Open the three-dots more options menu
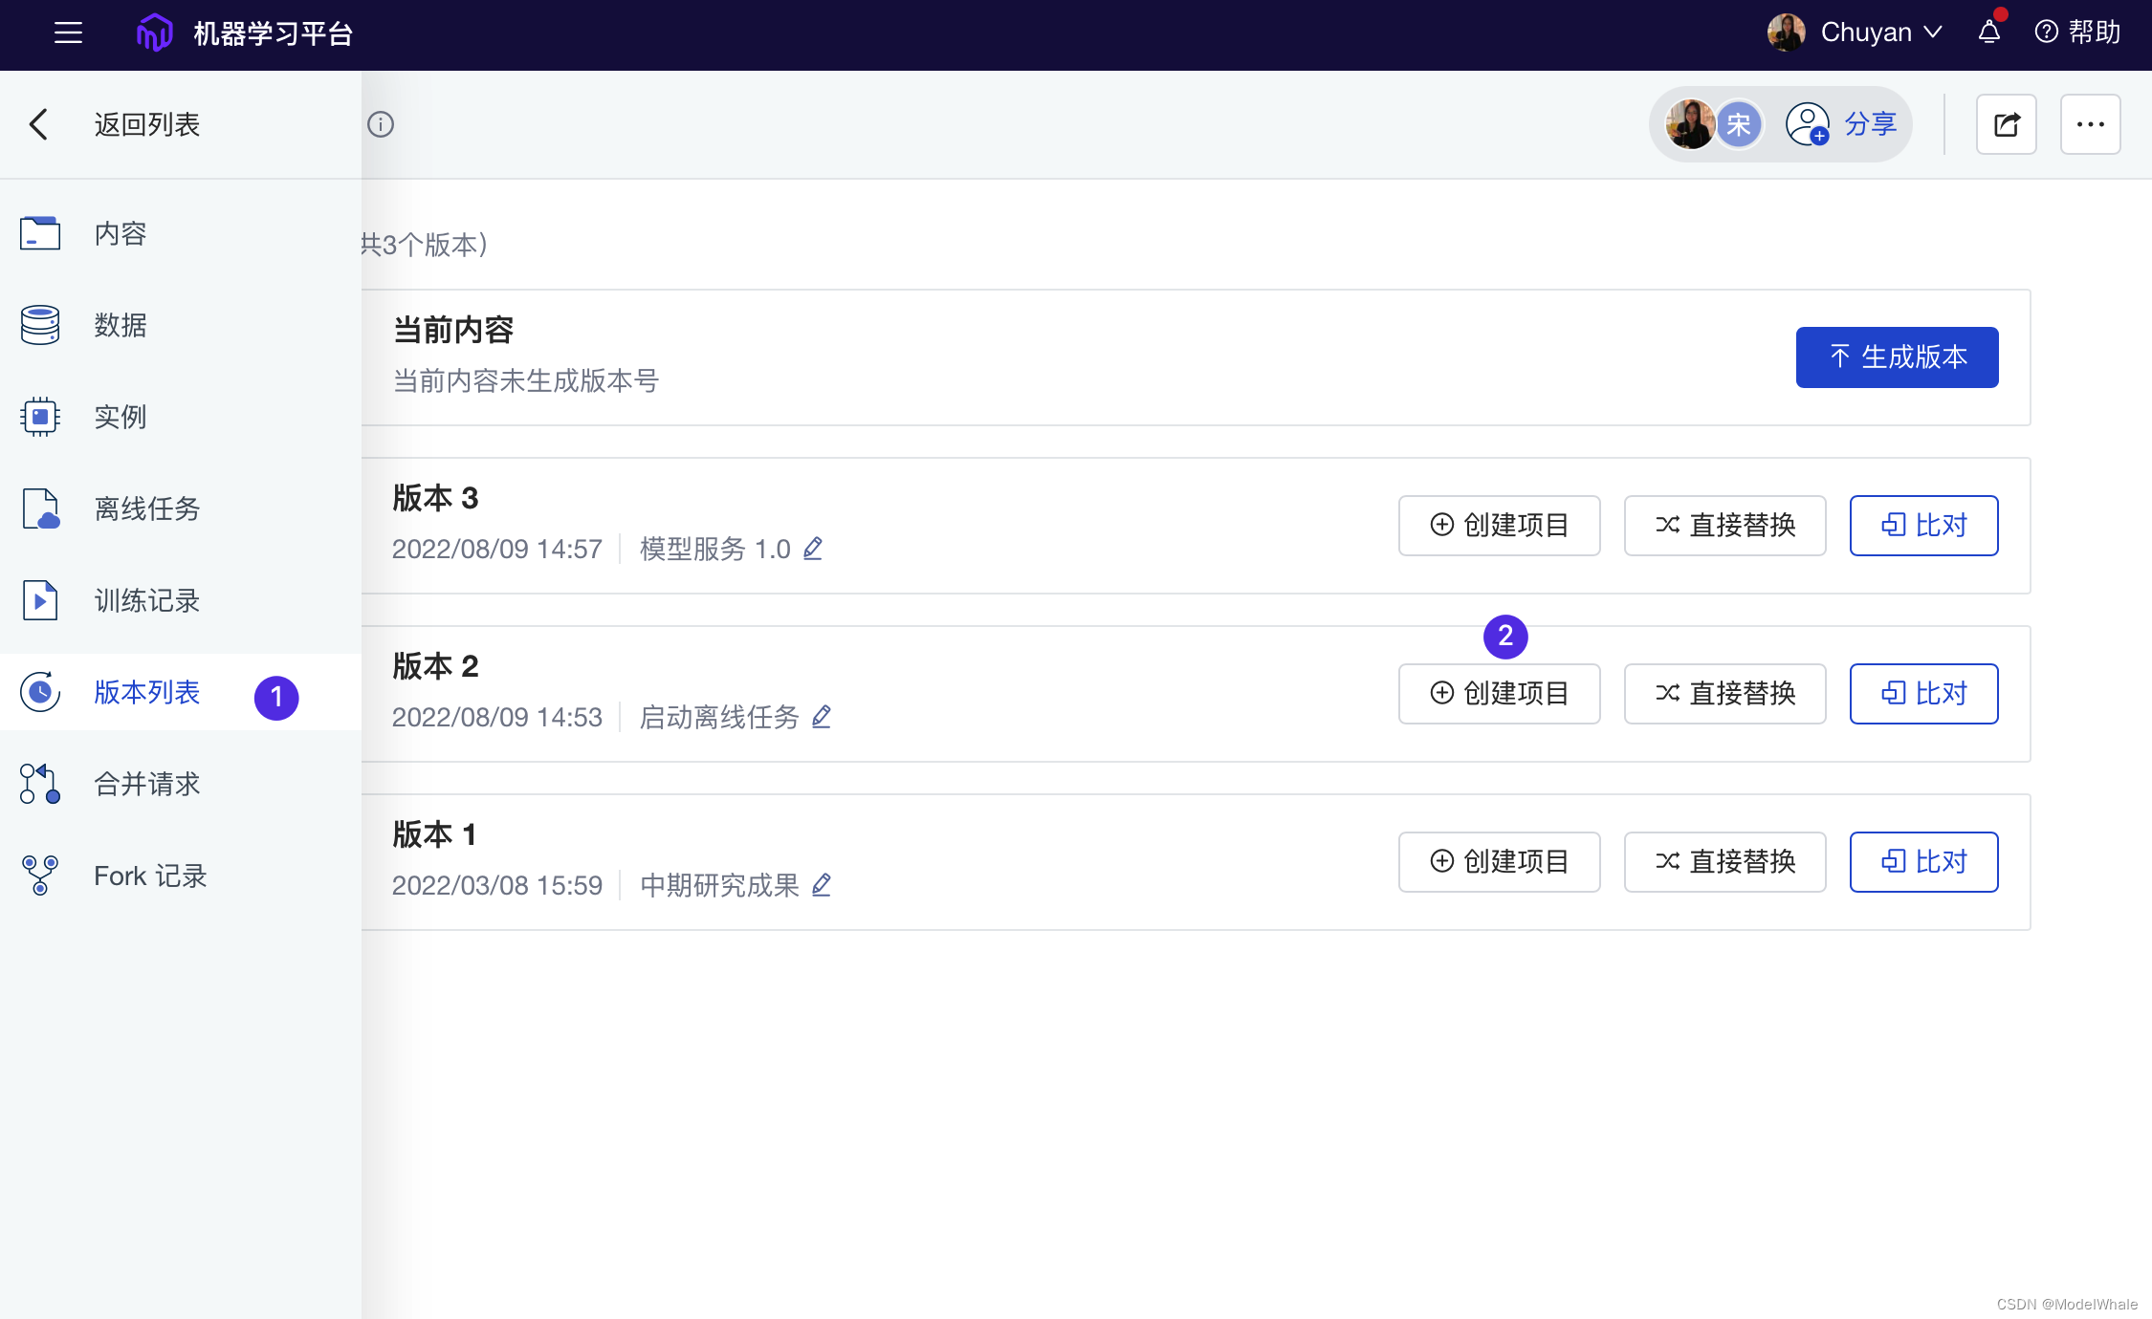This screenshot has width=2152, height=1319. (2090, 124)
